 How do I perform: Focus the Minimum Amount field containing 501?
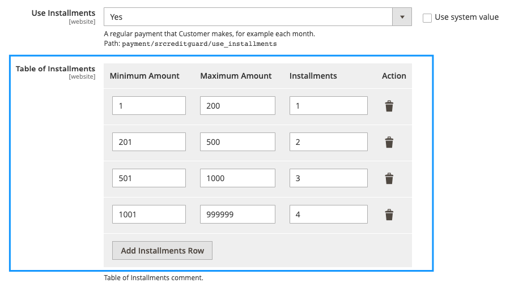(149, 178)
